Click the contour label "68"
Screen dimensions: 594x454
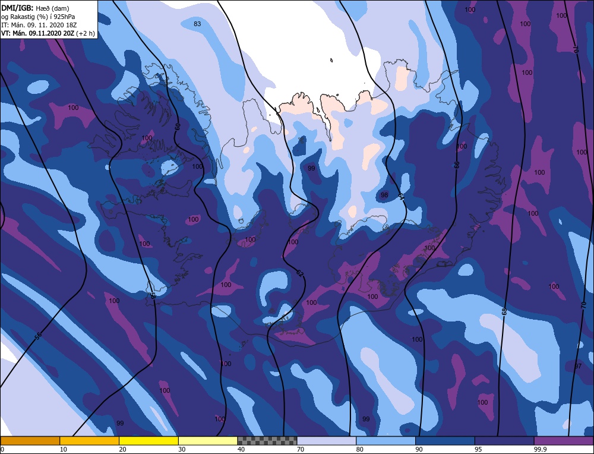click(504, 311)
